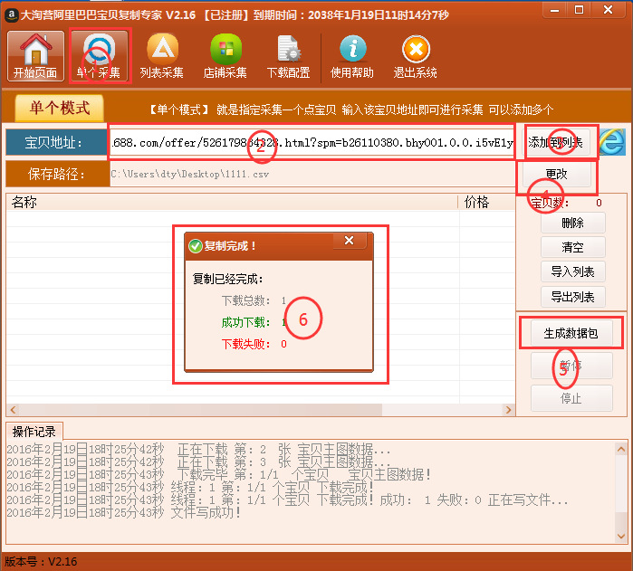Click 生成数据包 button

tap(571, 333)
